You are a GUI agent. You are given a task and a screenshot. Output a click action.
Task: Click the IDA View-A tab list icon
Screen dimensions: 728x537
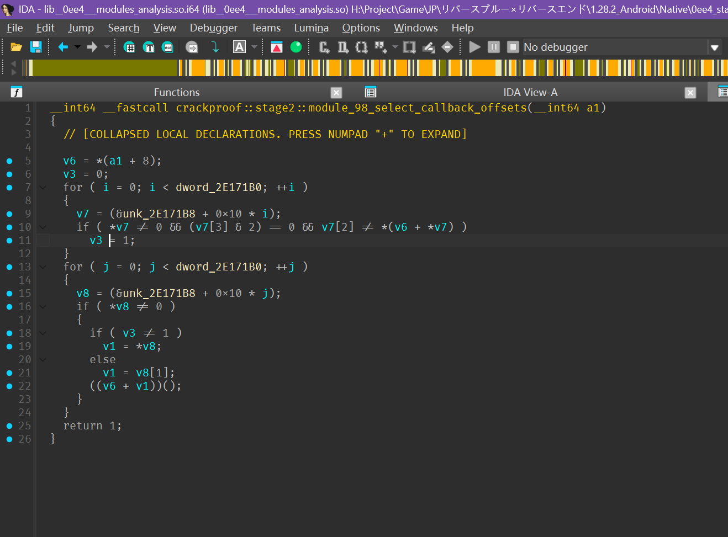pos(371,92)
